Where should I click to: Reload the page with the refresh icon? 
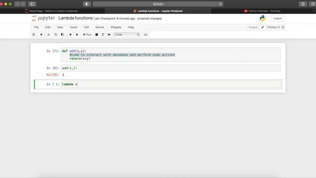220,4
